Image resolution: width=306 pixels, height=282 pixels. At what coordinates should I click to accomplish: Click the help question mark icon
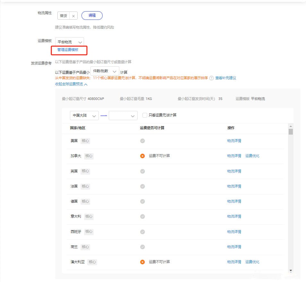211,78
